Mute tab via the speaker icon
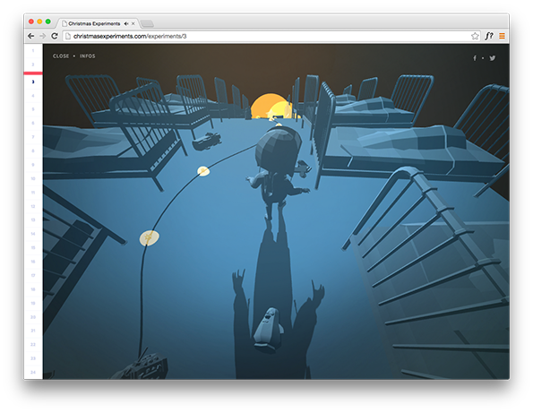The image size is (533, 413). (x=126, y=23)
